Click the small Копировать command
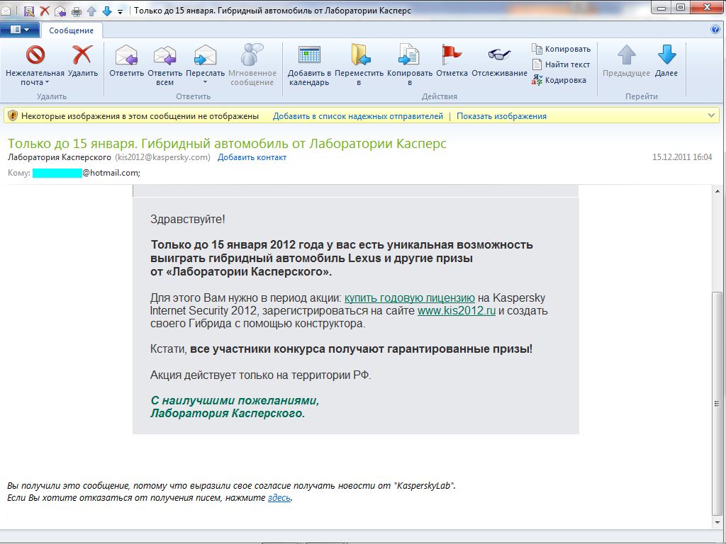The width and height of the screenshot is (726, 544). [x=562, y=49]
